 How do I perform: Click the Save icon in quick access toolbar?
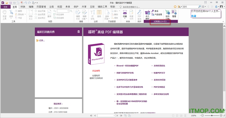click(11, 3)
